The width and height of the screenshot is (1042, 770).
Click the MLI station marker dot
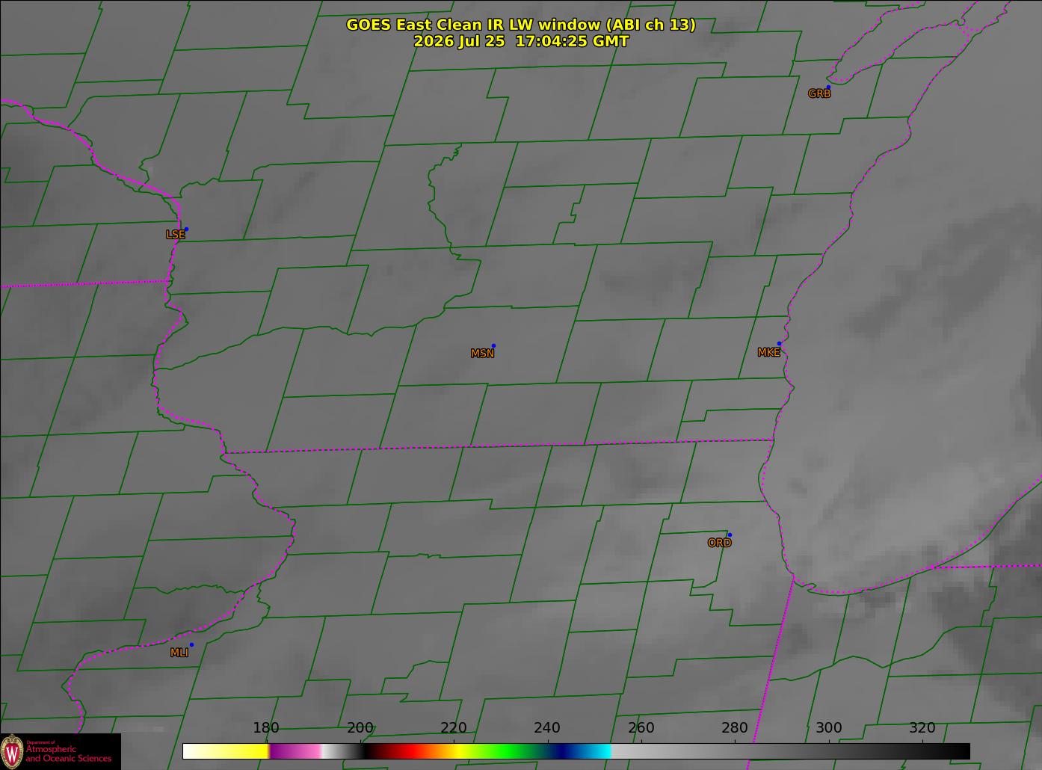tap(191, 644)
